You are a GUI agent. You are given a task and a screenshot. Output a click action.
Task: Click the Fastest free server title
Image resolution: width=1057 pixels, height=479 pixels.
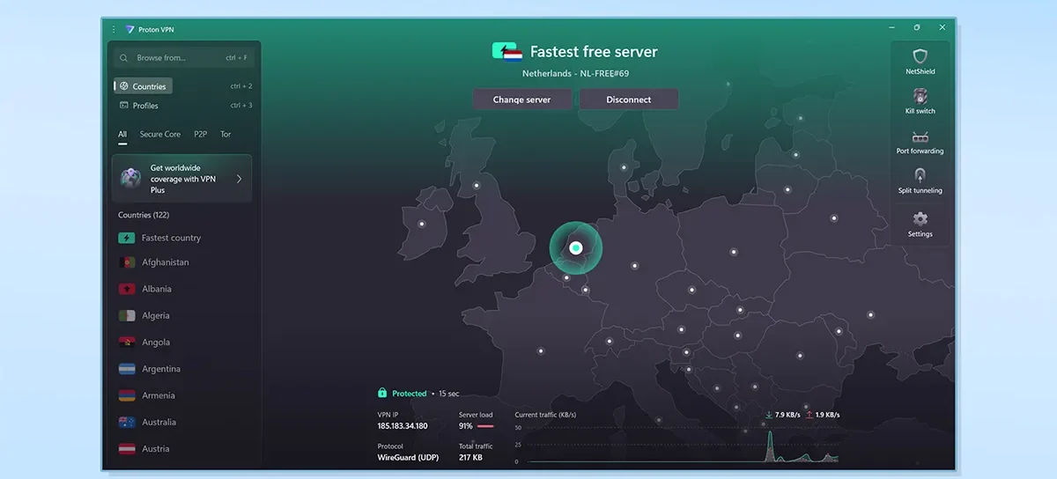(594, 52)
